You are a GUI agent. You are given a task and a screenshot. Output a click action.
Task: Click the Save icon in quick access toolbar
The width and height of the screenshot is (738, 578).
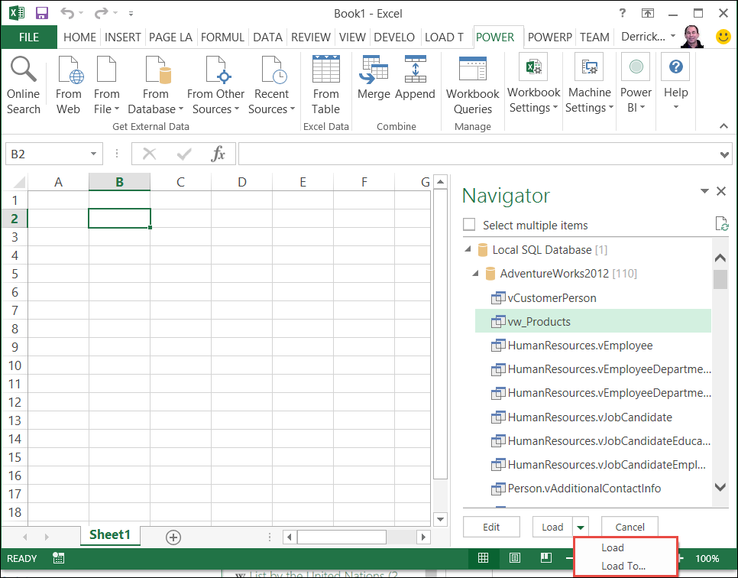coord(42,13)
